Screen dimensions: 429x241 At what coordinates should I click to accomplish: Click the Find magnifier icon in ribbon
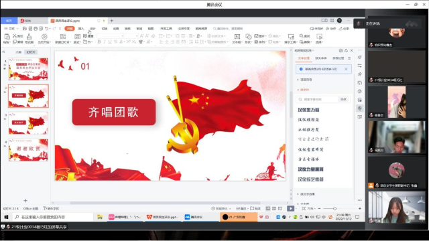pyautogui.click(x=302, y=35)
